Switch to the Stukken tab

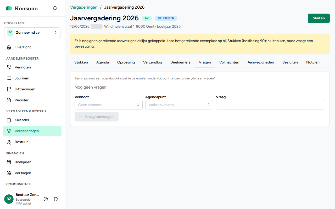[81, 62]
